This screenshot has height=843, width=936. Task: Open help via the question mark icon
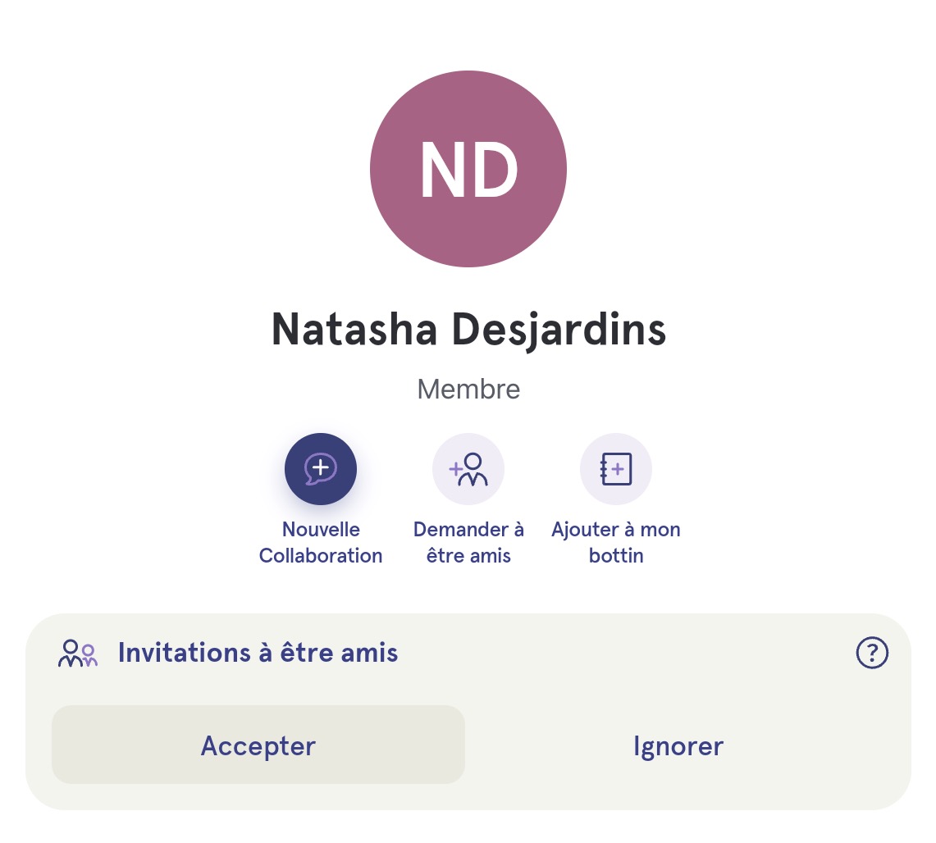coord(872,653)
